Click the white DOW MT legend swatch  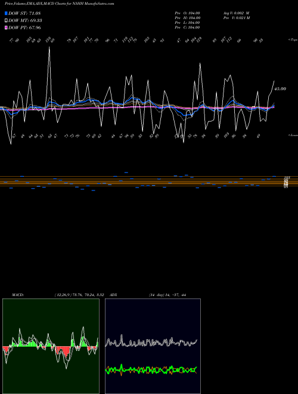6,20
